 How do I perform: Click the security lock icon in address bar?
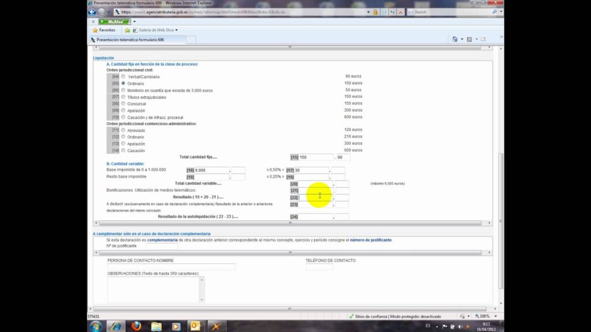tap(375, 12)
